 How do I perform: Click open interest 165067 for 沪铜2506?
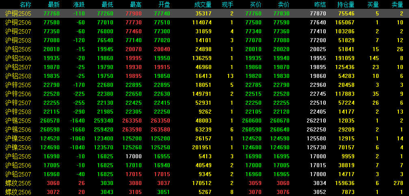(345, 23)
